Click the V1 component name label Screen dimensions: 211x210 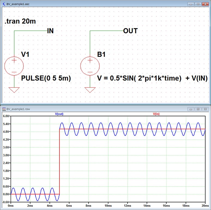tap(25, 54)
